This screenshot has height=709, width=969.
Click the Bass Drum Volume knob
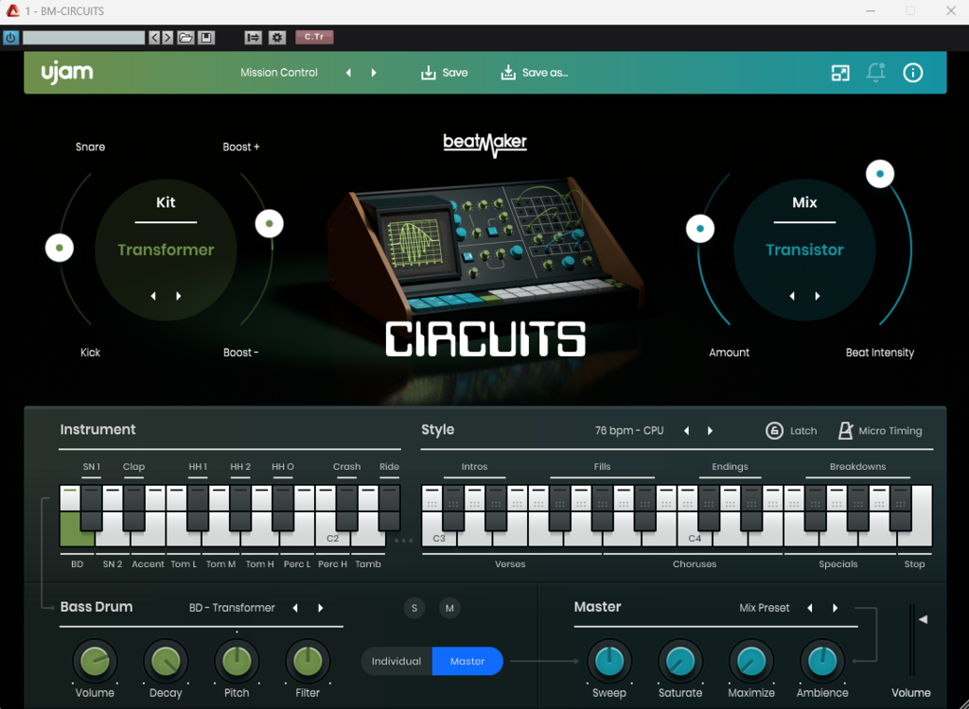coord(95,662)
